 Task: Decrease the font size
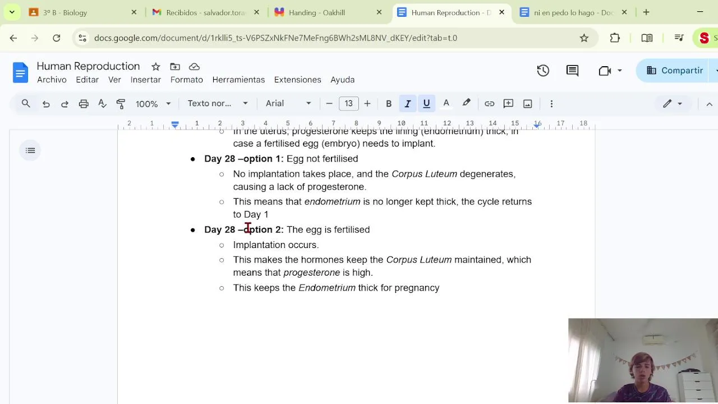pos(329,104)
